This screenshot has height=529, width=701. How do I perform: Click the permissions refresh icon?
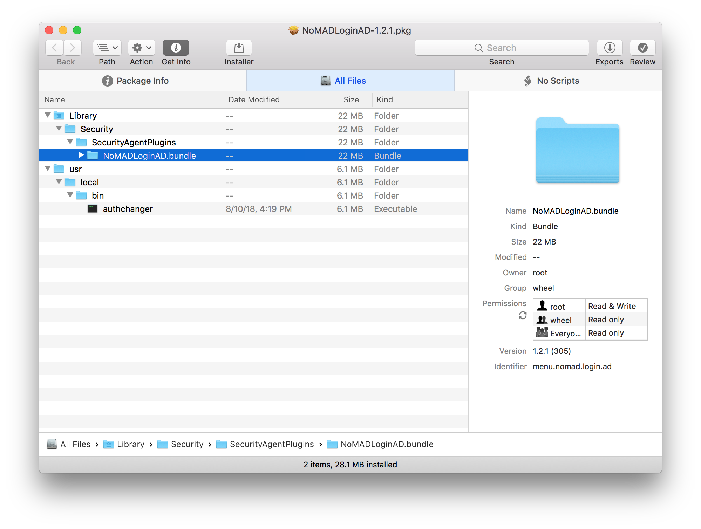point(523,316)
